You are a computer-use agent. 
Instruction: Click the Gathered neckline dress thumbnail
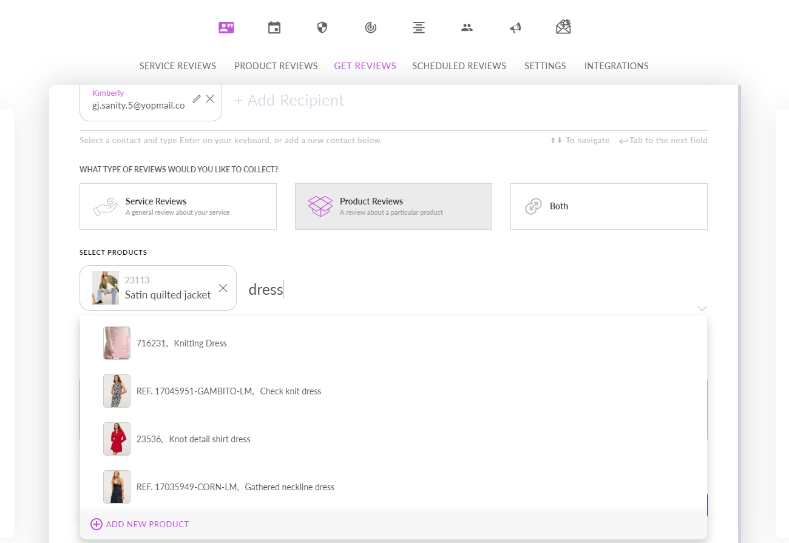117,487
